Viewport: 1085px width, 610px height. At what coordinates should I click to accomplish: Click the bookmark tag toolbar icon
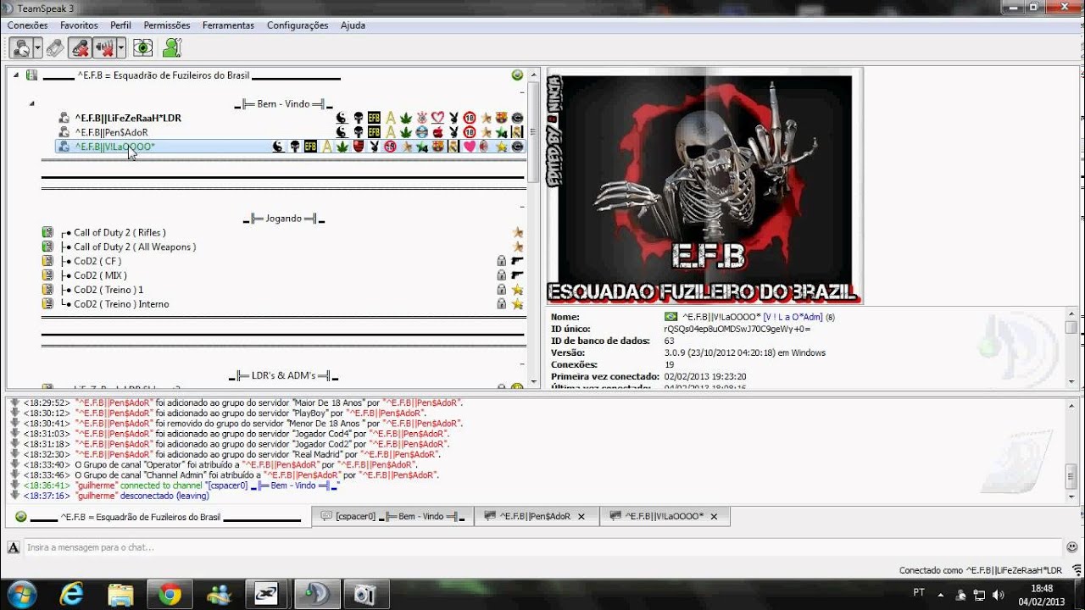(x=55, y=47)
